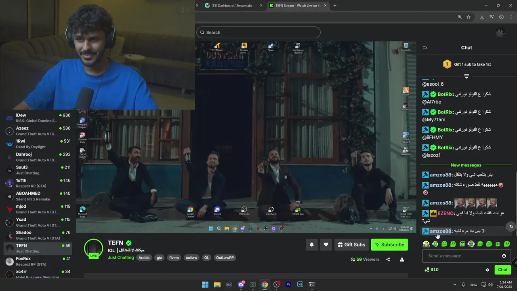Image resolution: width=517 pixels, height=291 pixels.
Task: Open chat settings gear icon
Action: (x=487, y=270)
